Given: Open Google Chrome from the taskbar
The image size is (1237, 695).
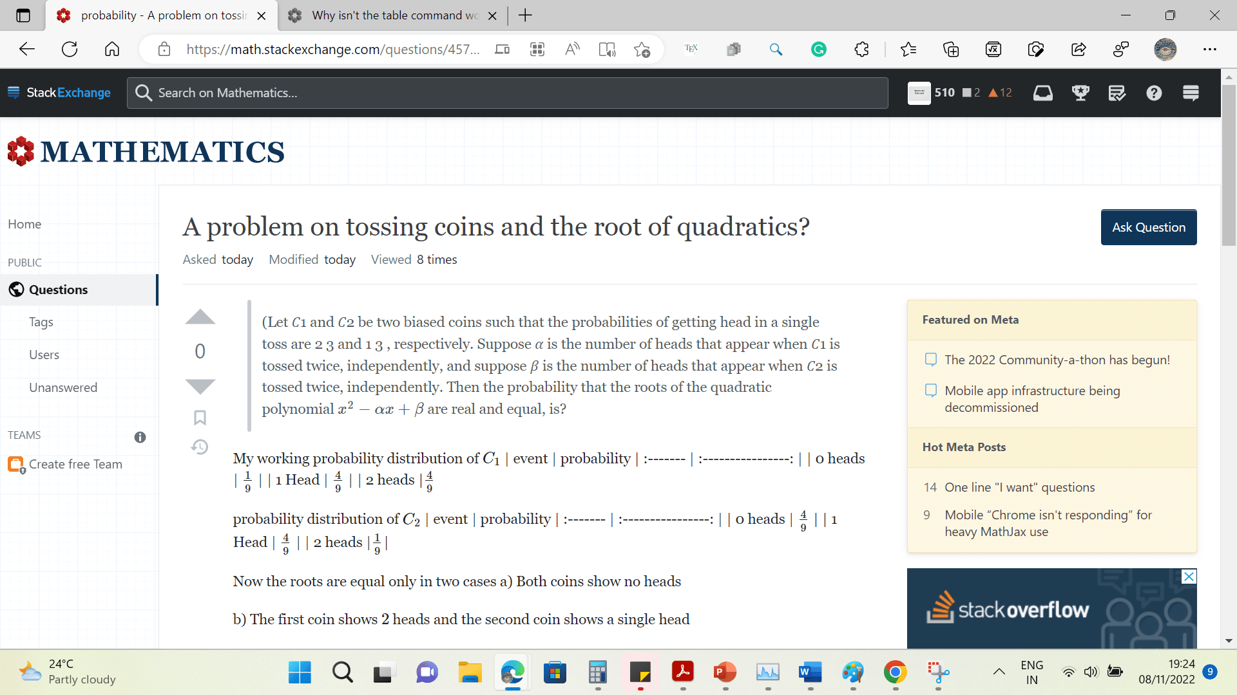Looking at the screenshot, I should coord(895,672).
